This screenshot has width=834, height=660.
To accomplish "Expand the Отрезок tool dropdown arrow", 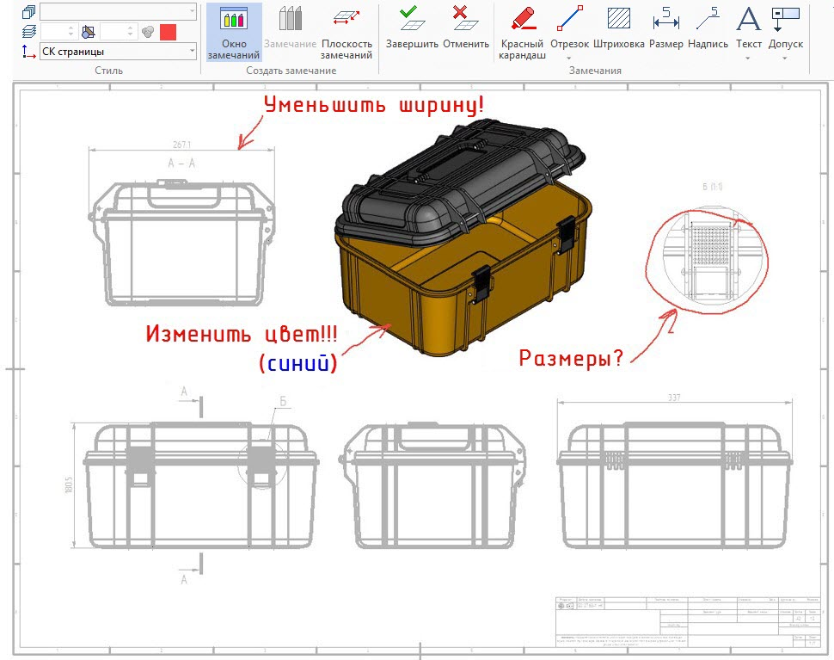I will (x=570, y=57).
